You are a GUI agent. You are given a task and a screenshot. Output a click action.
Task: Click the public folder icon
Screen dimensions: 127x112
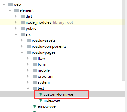pos(23,28)
